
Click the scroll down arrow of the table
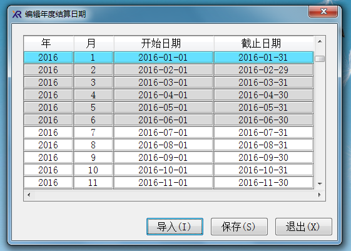click(320, 183)
